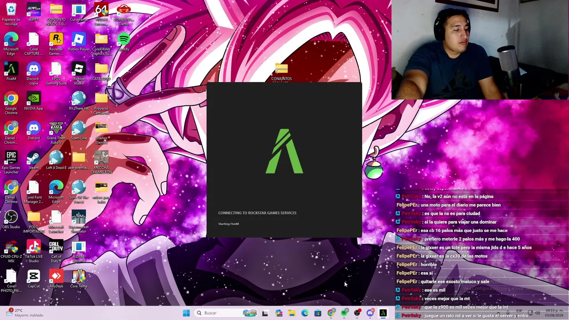Launch the Roblox Player desktop icon
Screen dimensions: 569x320
pyautogui.click(x=79, y=42)
